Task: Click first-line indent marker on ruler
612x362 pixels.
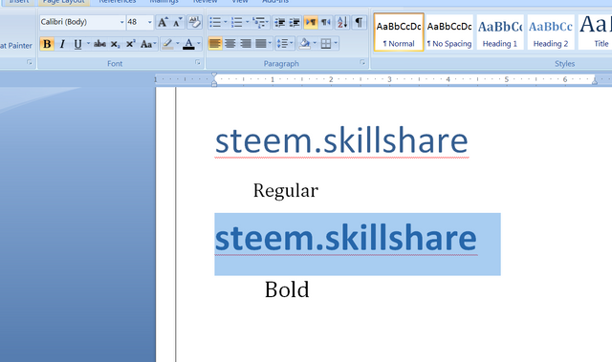Action: coord(214,75)
